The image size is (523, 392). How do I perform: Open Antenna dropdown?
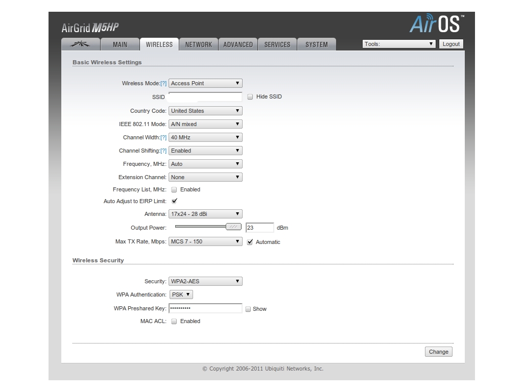tap(205, 214)
